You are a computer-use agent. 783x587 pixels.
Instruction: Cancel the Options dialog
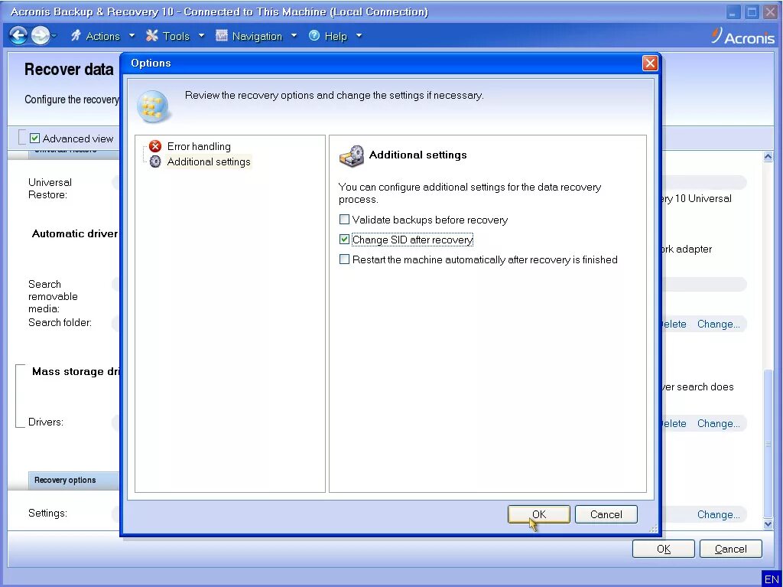[606, 514]
